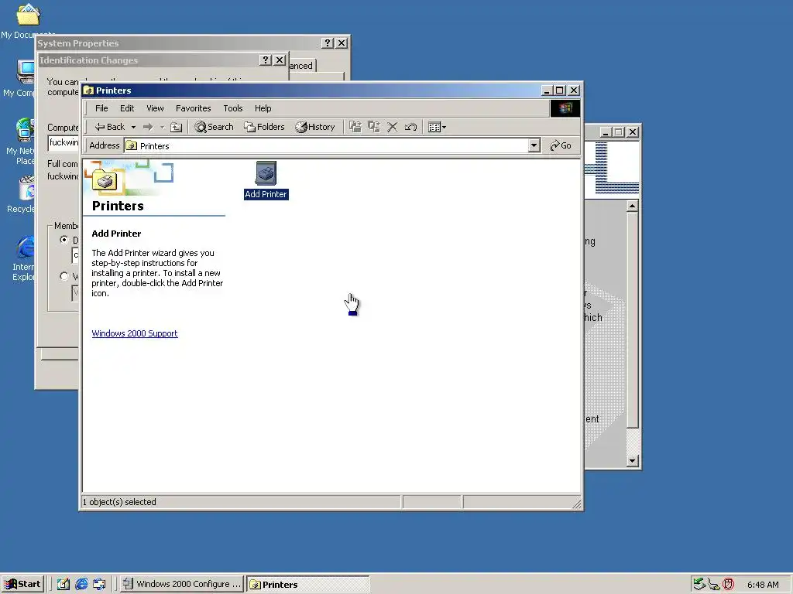Select the second radio button in Identification Changes

[x=64, y=276]
